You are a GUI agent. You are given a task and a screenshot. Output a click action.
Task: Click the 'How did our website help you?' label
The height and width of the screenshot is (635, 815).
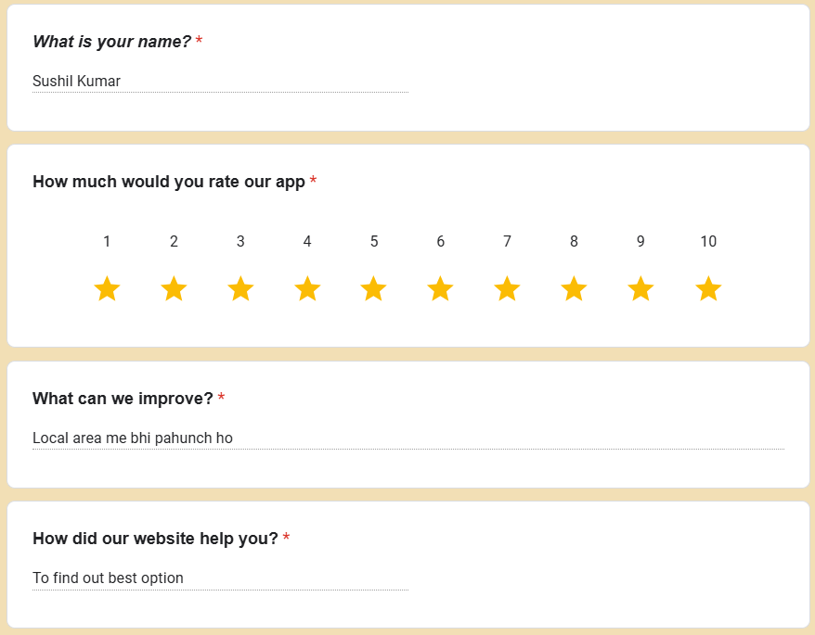coord(155,539)
